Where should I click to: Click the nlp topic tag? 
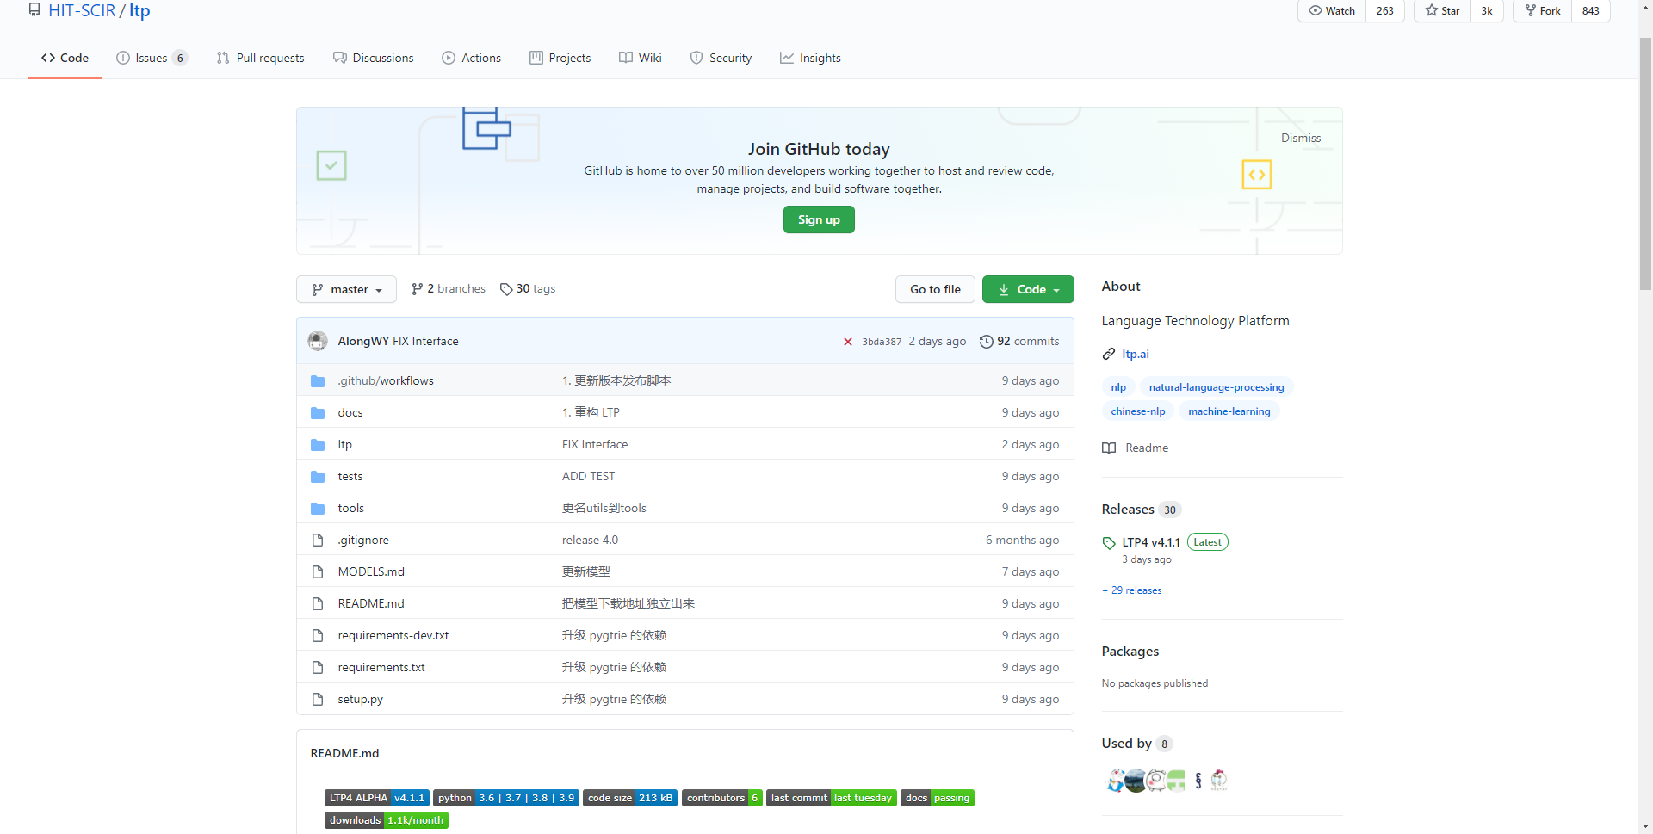click(1118, 387)
